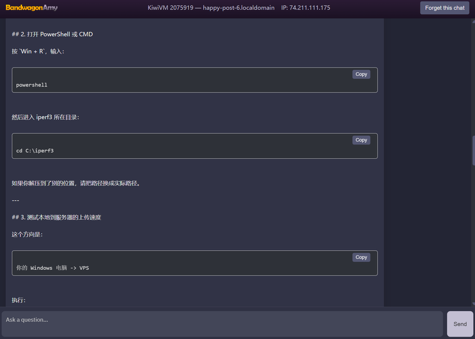Click the '你的 Windows 电脑 -> VPS' code text
The height and width of the screenshot is (339, 475).
click(x=52, y=268)
